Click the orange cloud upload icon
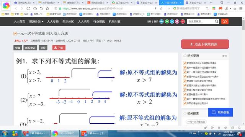Screen dimensions: 245x137 [x=225, y=21]
